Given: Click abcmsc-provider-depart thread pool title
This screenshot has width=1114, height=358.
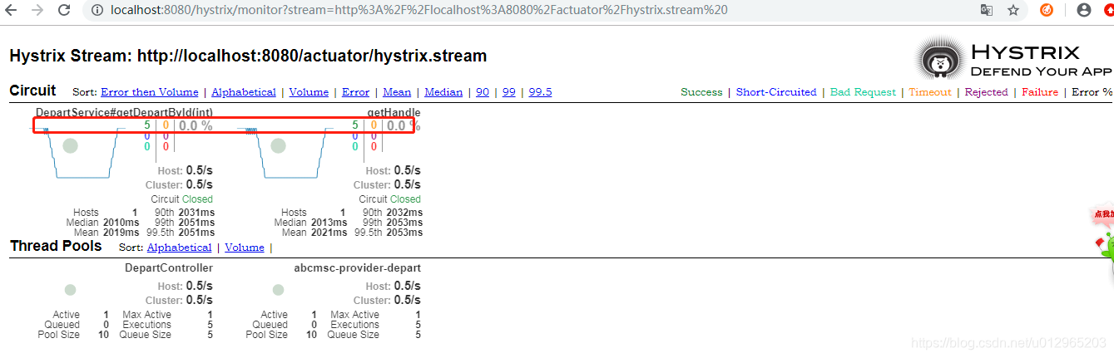Looking at the screenshot, I should click(358, 268).
